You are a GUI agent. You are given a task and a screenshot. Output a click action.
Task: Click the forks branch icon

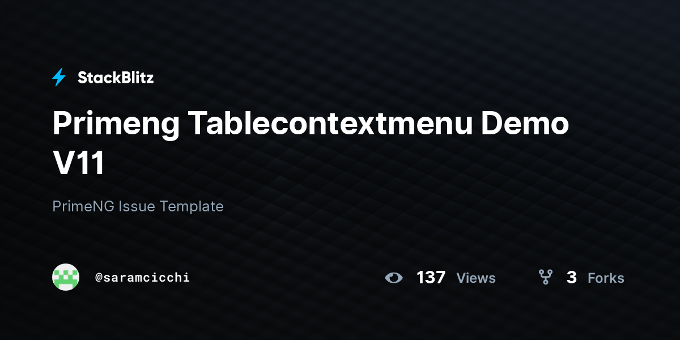[x=545, y=277]
